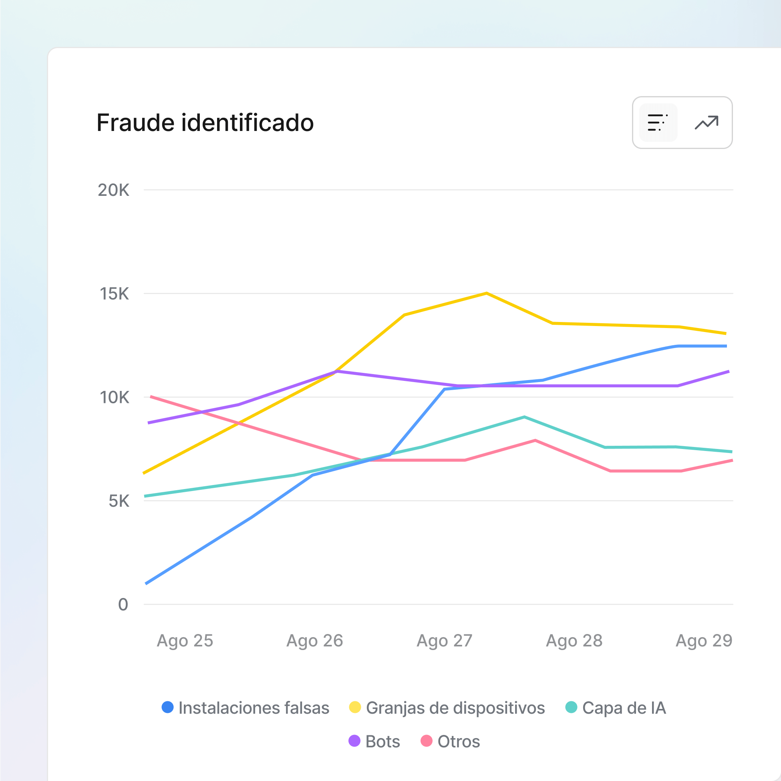The image size is (781, 781).
Task: Click the Ago 28 axis label
Action: click(574, 641)
